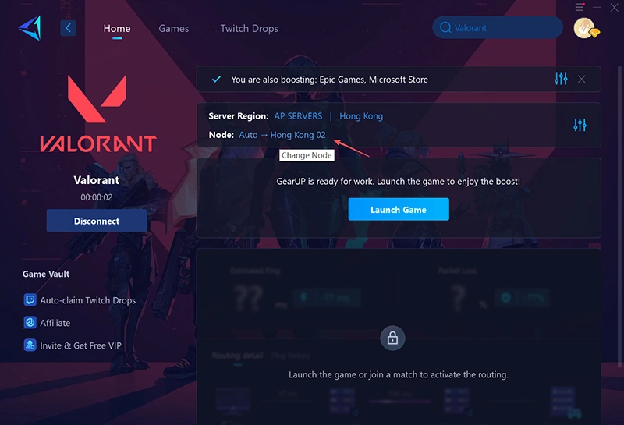Click the 00:00:02 connection timer
The image size is (624, 425).
pyautogui.click(x=96, y=197)
